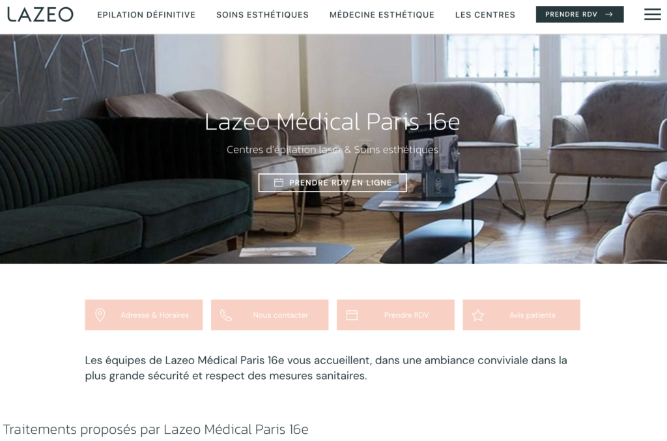Click the Lazeo Médical Paris 16e hero title
Image resolution: width=667 pixels, height=441 pixels.
332,122
